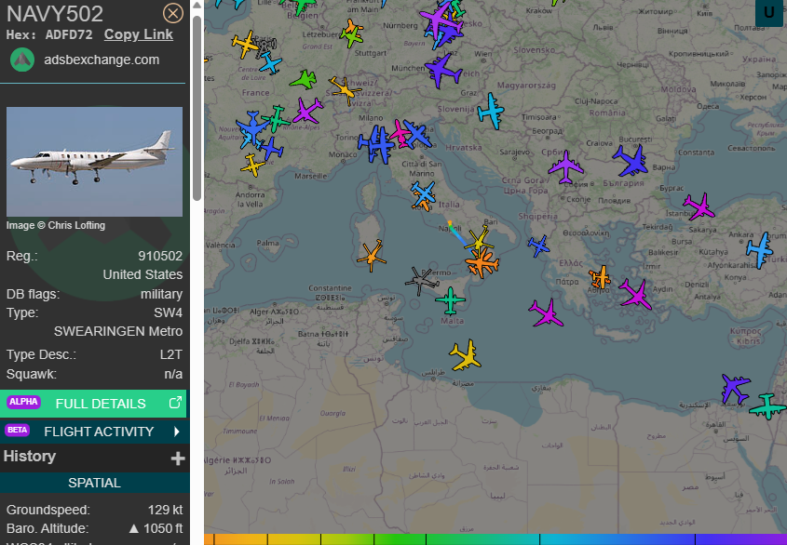The height and width of the screenshot is (545, 787).
Task: Copy the link for NAVY502
Action: pos(139,34)
